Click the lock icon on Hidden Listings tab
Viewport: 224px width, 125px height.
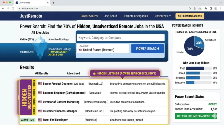(x=94, y=73)
